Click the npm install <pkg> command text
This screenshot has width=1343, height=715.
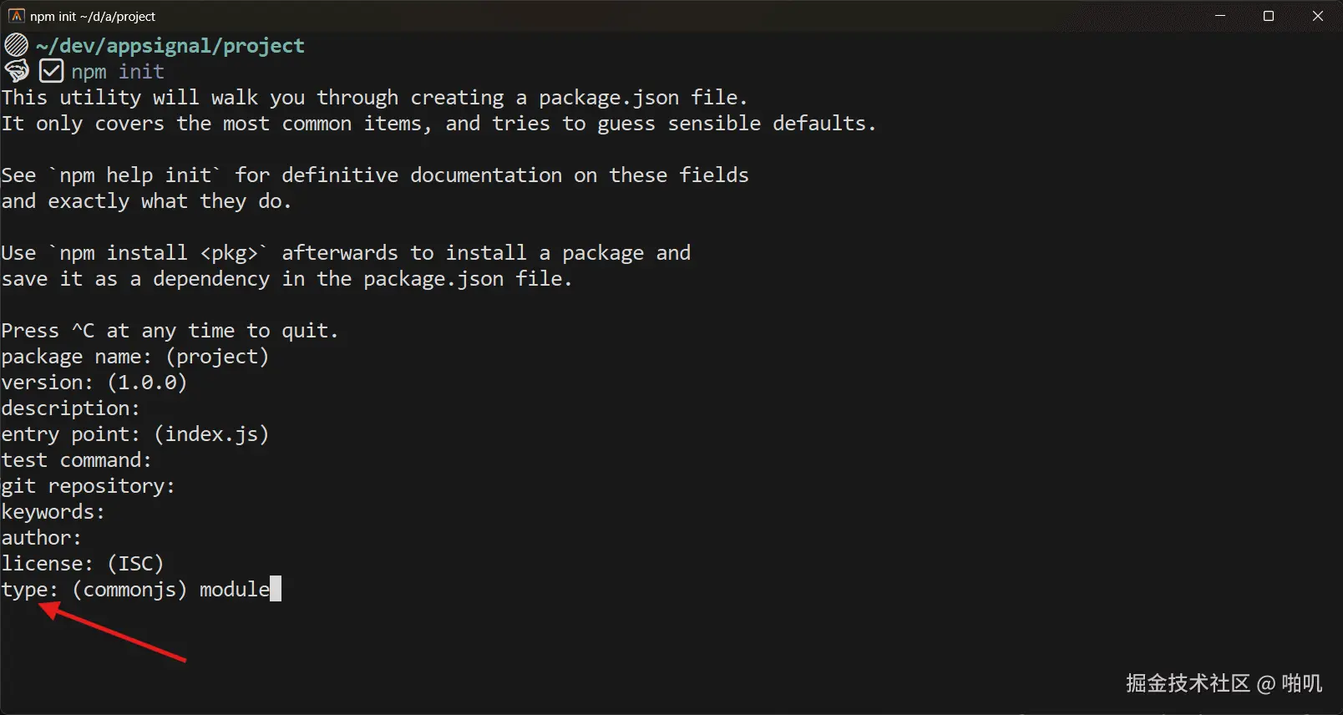[x=158, y=252]
